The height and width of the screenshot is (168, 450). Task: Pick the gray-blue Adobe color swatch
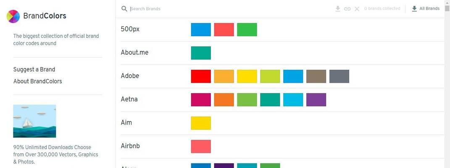point(339,76)
